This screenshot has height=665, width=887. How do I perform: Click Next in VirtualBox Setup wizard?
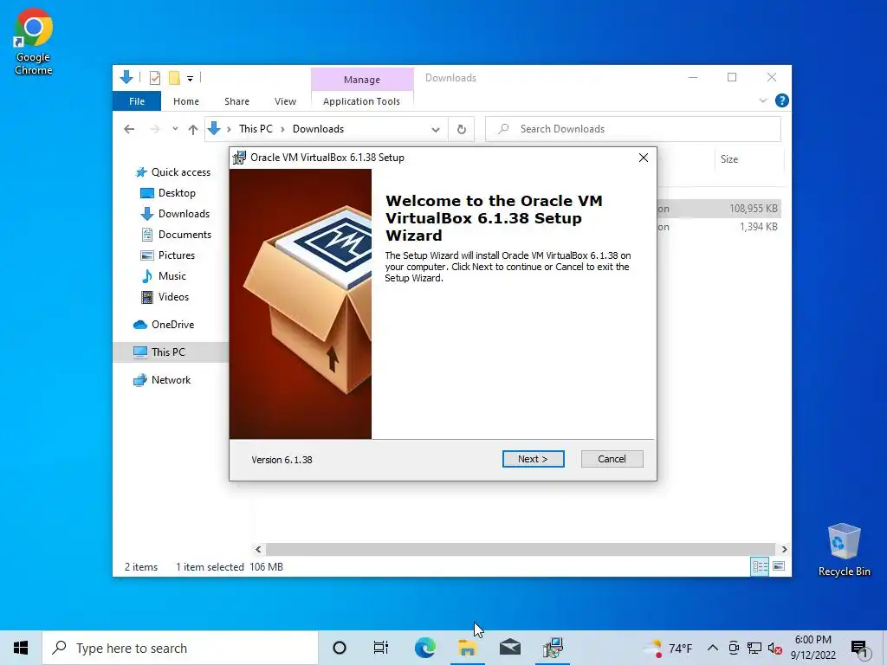tap(533, 459)
